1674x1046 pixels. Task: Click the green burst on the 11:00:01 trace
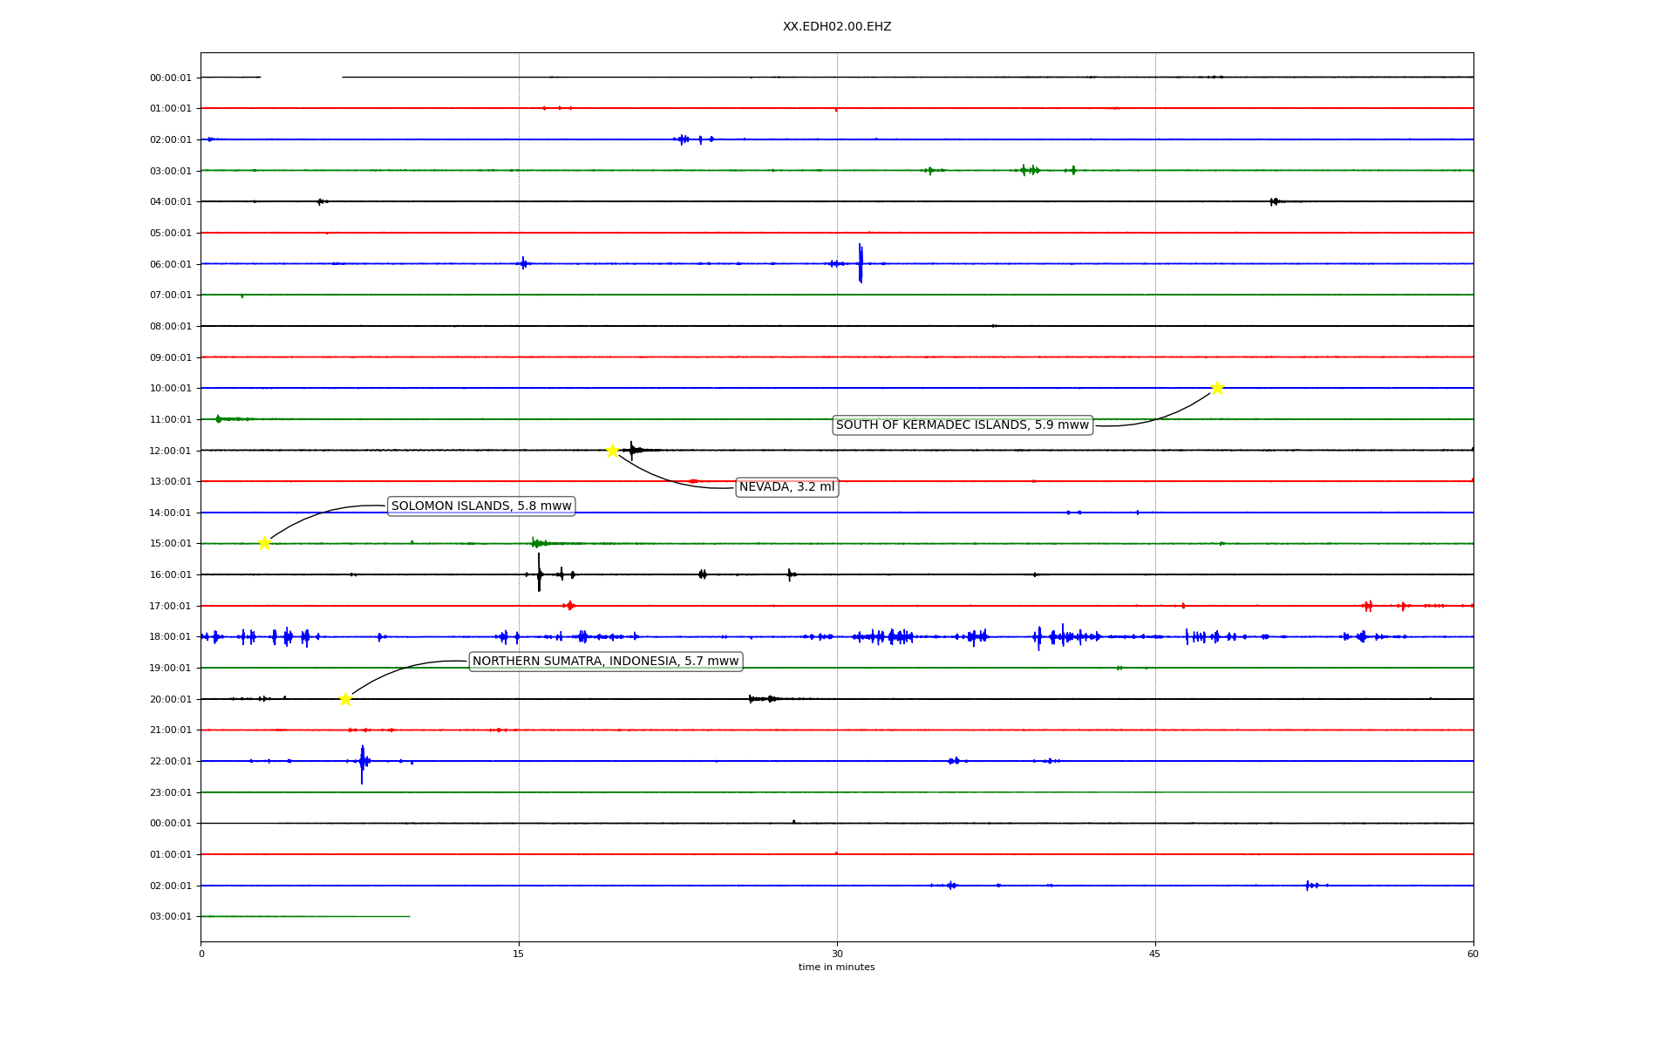pyautogui.click(x=219, y=419)
